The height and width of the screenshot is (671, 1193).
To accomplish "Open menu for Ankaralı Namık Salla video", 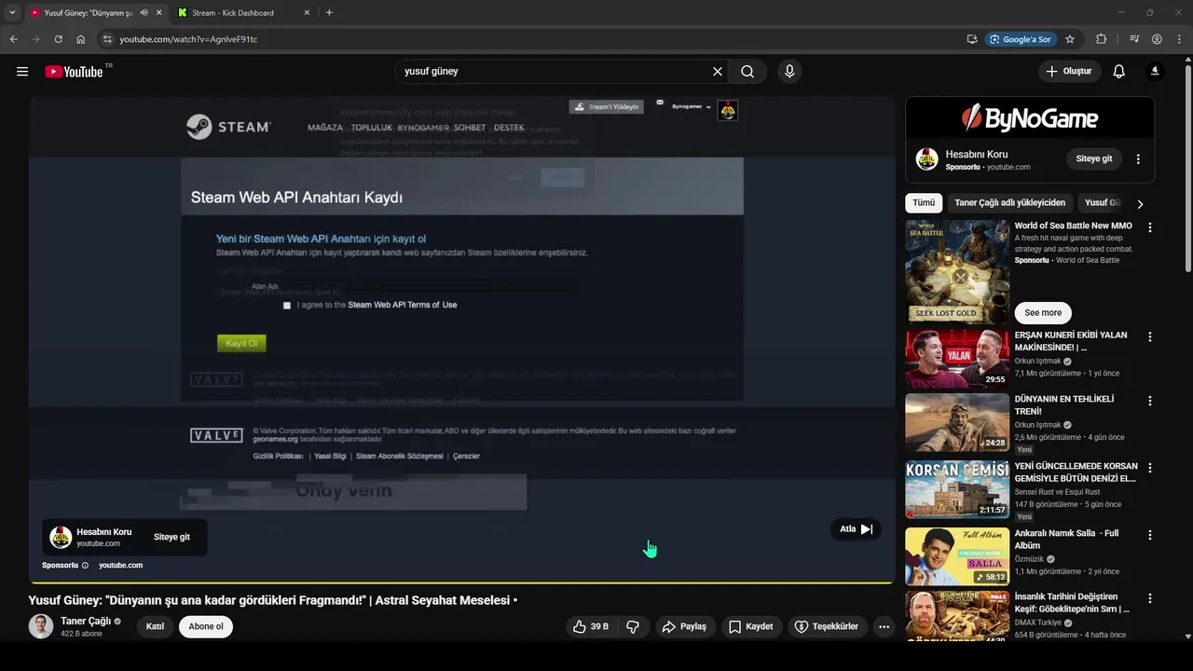I will coord(1149,535).
